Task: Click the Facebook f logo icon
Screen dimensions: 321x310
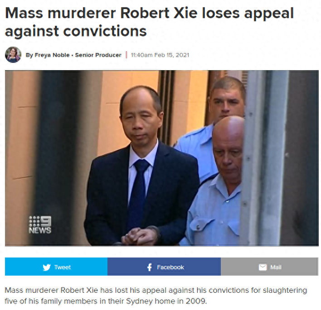Action: coord(150,267)
